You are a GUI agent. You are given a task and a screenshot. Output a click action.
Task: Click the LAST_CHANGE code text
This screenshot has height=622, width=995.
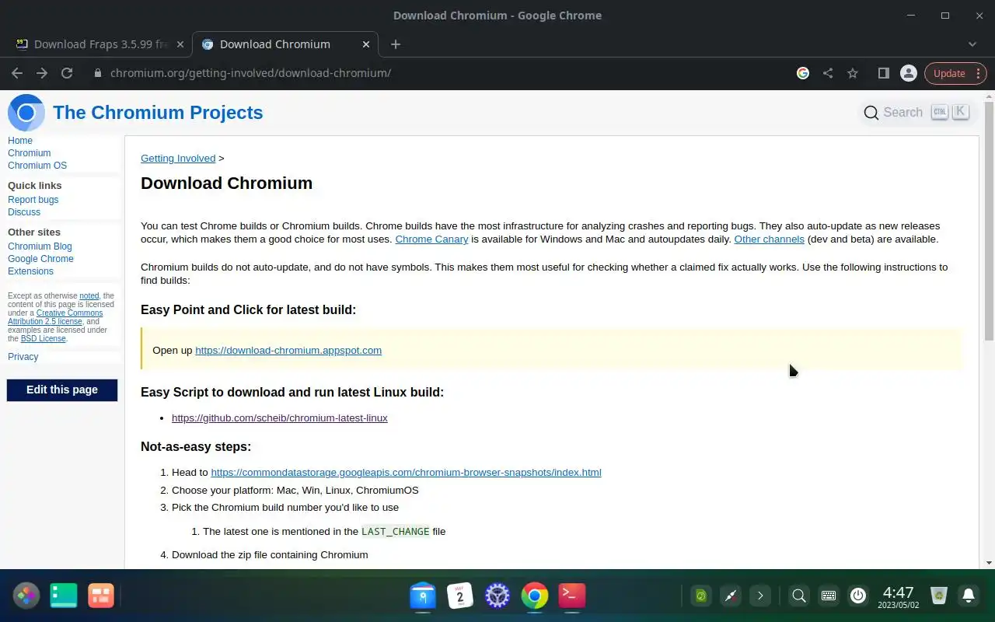[x=396, y=532]
